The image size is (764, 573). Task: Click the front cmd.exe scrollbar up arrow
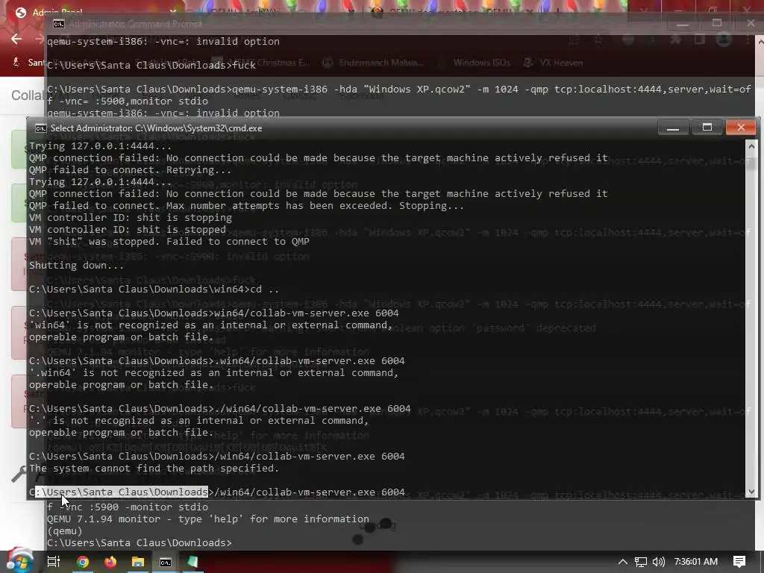tap(751, 145)
